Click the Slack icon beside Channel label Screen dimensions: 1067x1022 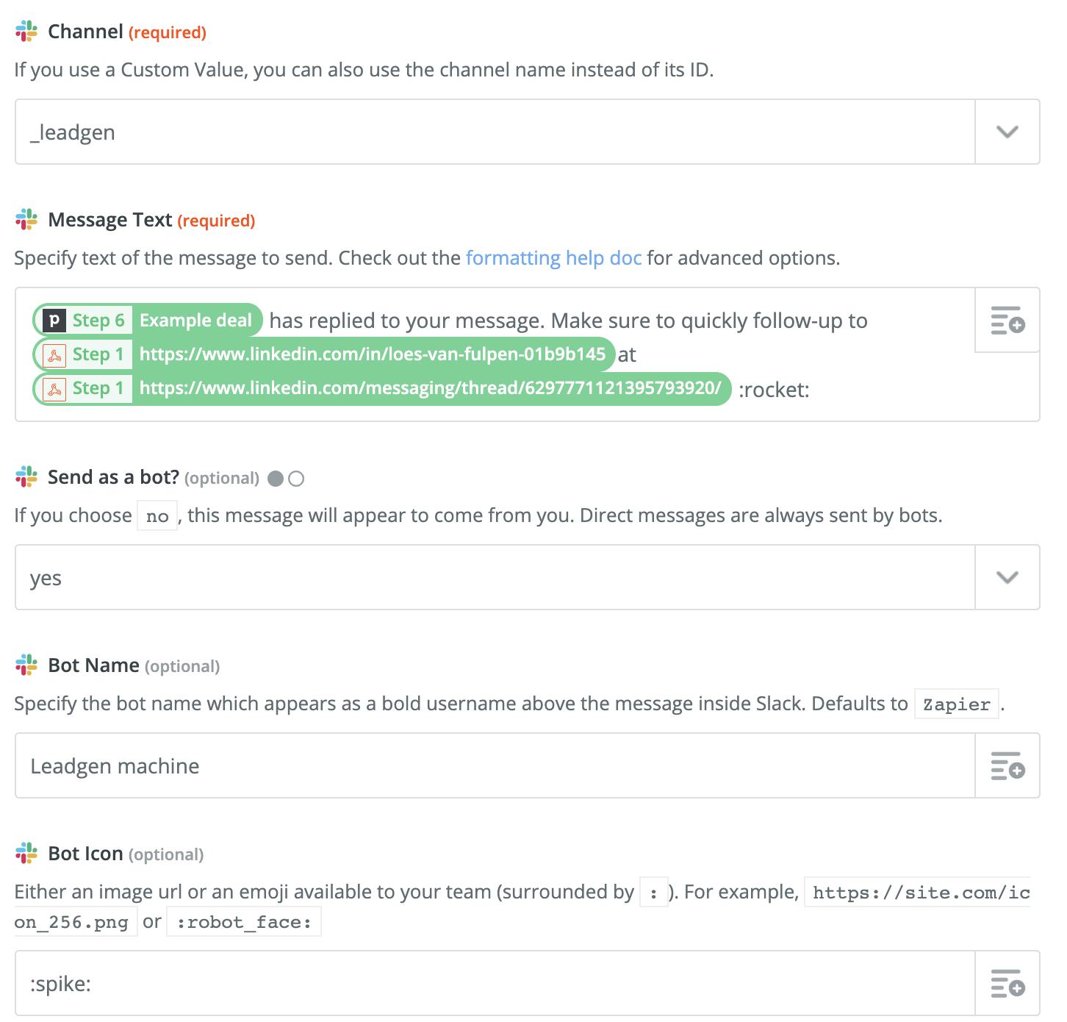click(26, 32)
